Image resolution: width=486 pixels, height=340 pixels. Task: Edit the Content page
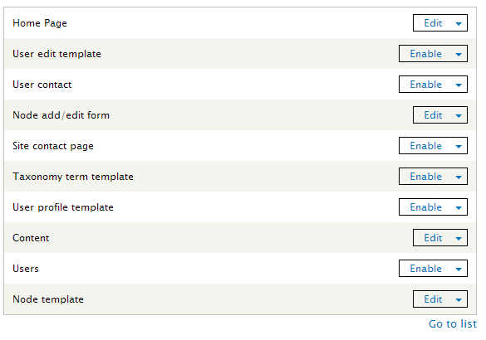tap(433, 238)
